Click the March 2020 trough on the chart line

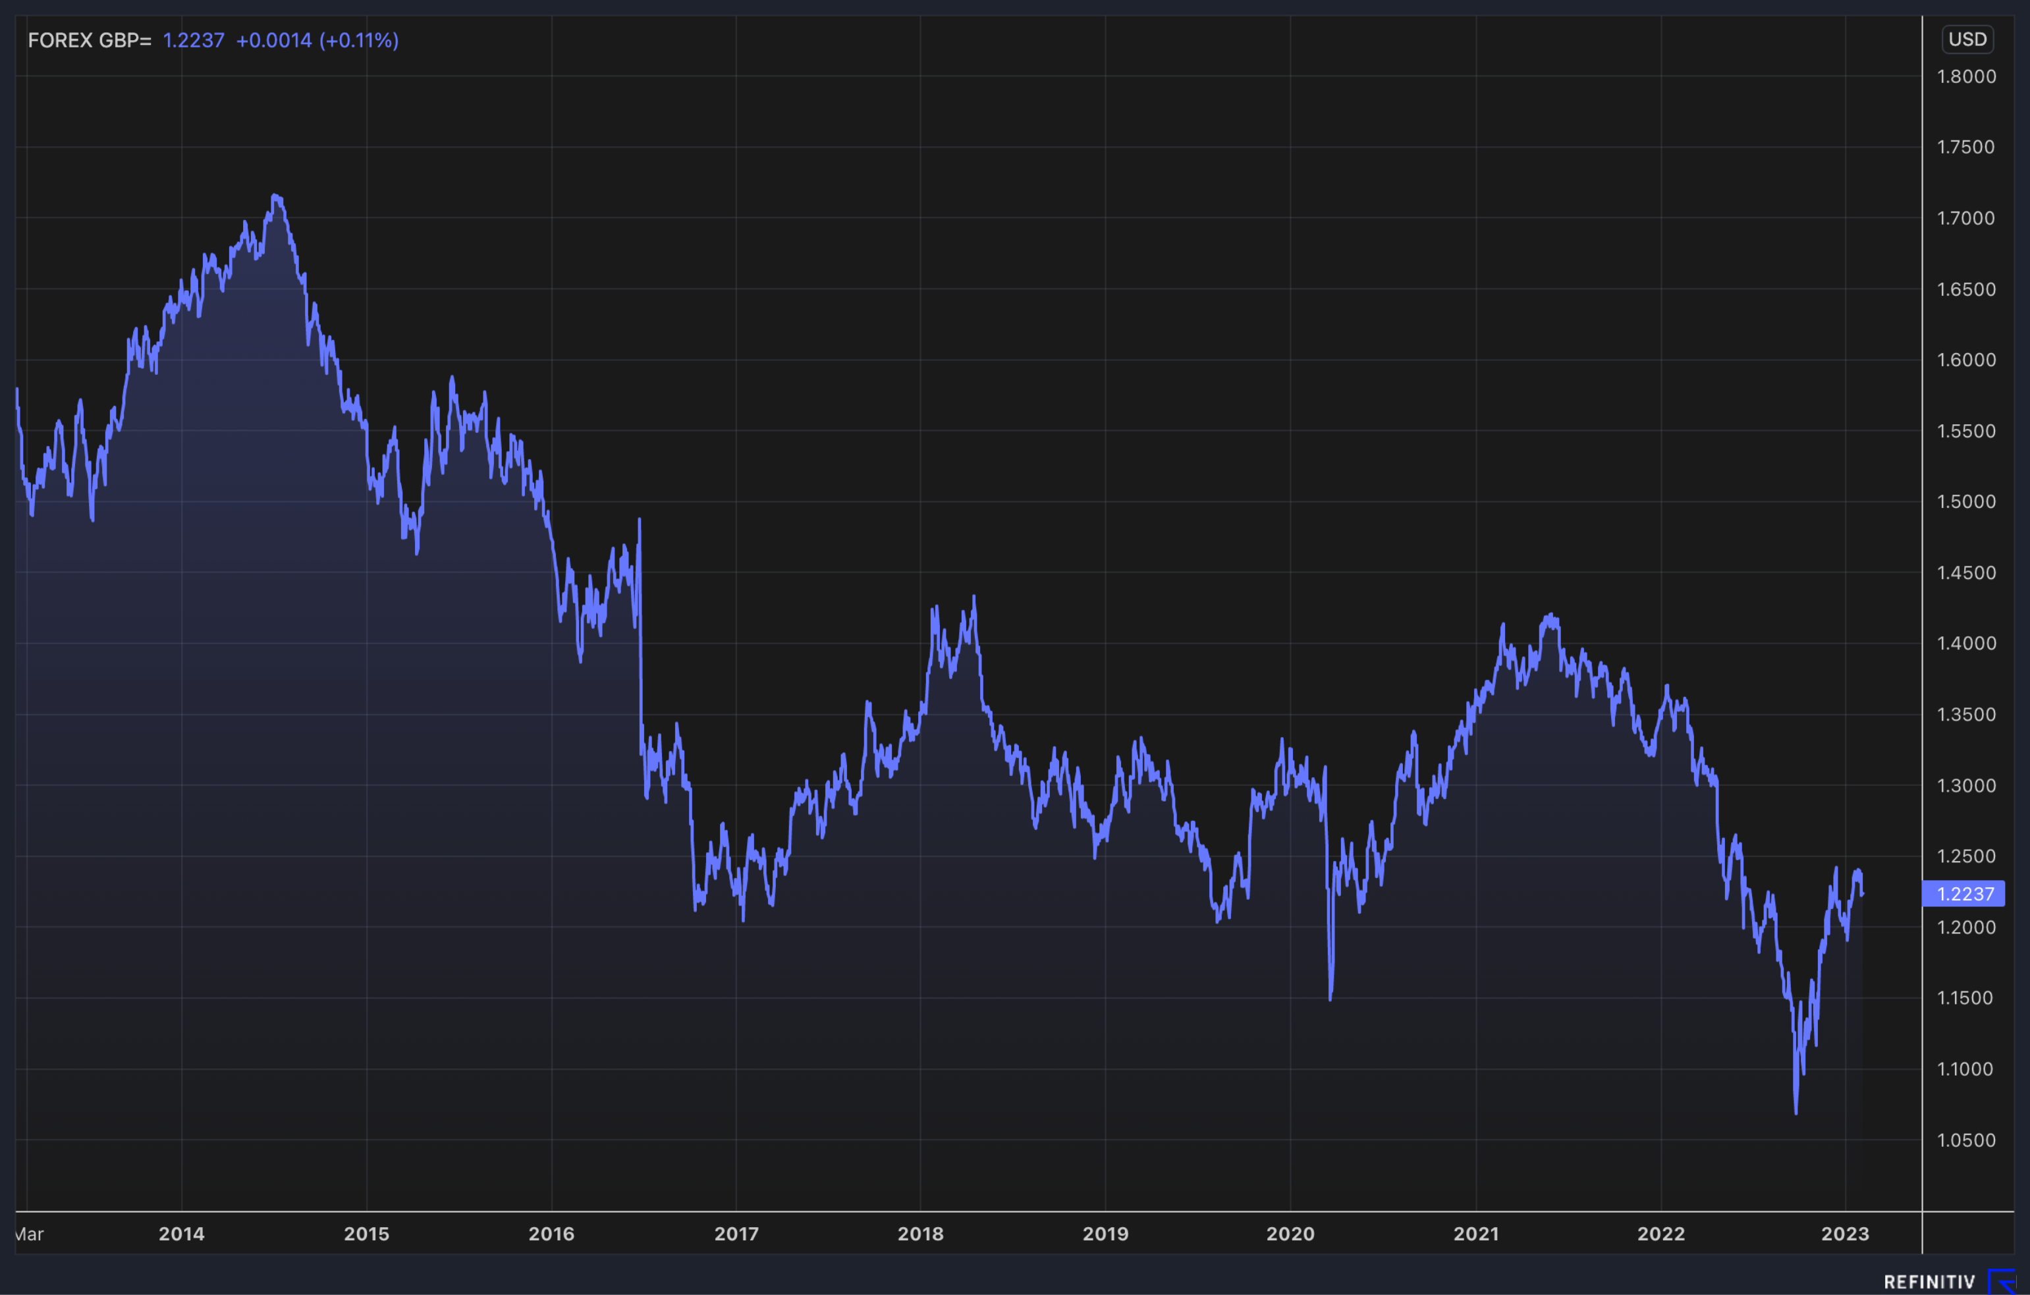click(1330, 999)
